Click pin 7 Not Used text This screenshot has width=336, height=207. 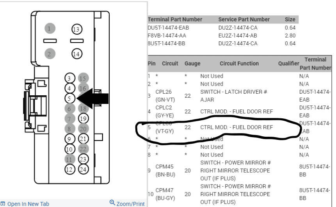click(212, 147)
